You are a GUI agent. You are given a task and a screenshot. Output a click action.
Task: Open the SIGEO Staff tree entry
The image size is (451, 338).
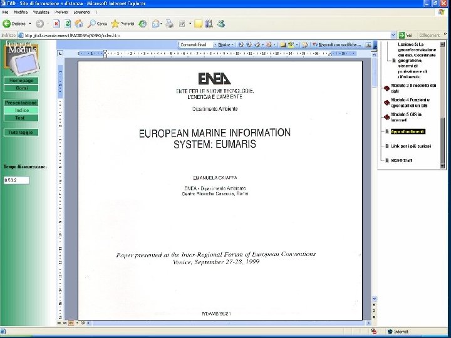402,160
